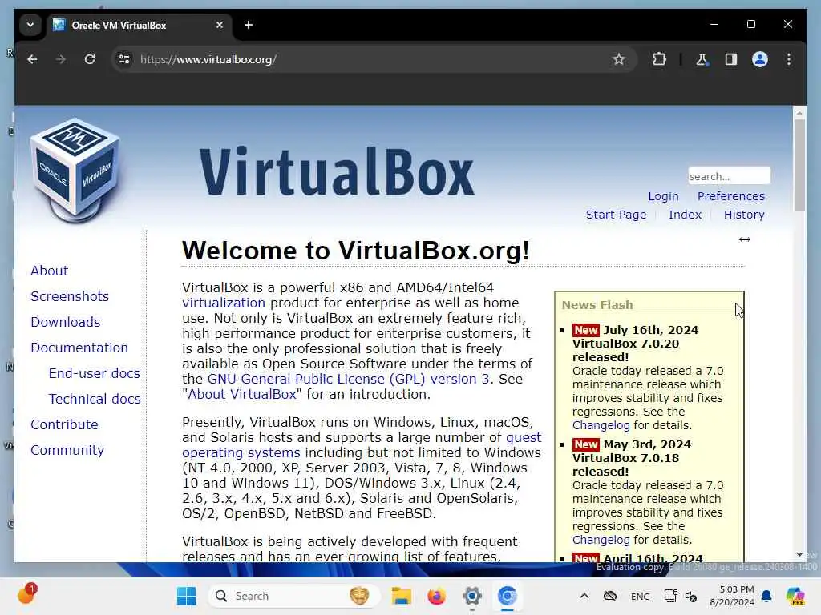
Task: Close the Oracle VM VirtualBox tab
Action: coord(220,25)
